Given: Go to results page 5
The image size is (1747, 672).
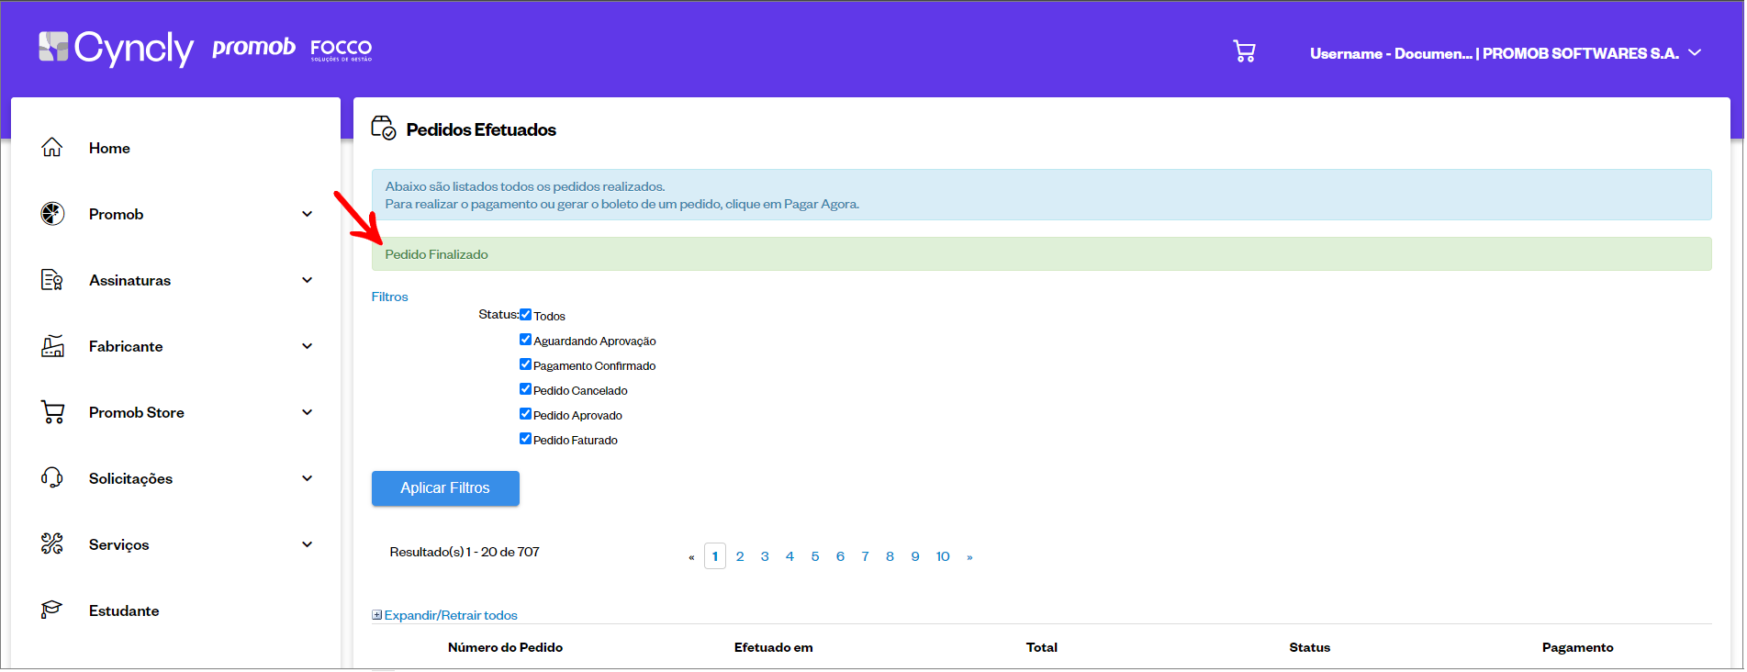Looking at the screenshot, I should (x=815, y=556).
